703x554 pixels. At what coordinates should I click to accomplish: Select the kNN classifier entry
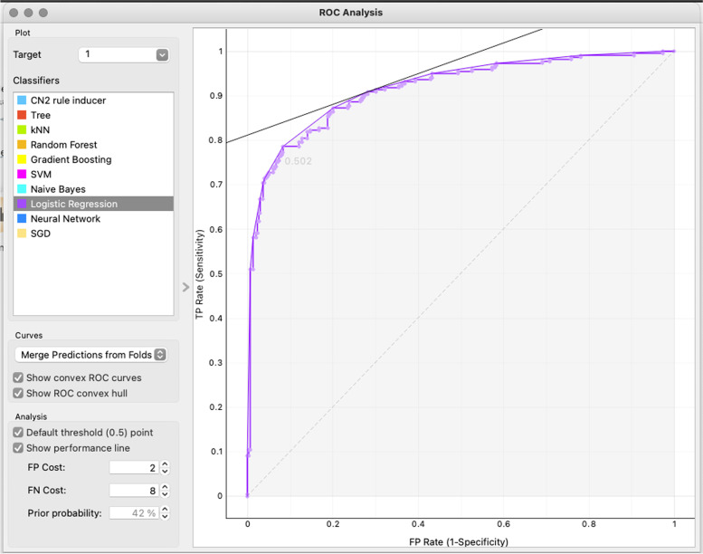41,130
